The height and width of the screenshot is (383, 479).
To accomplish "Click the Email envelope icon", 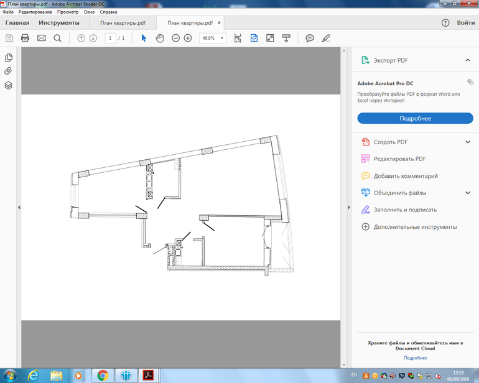I will pyautogui.click(x=42, y=38).
